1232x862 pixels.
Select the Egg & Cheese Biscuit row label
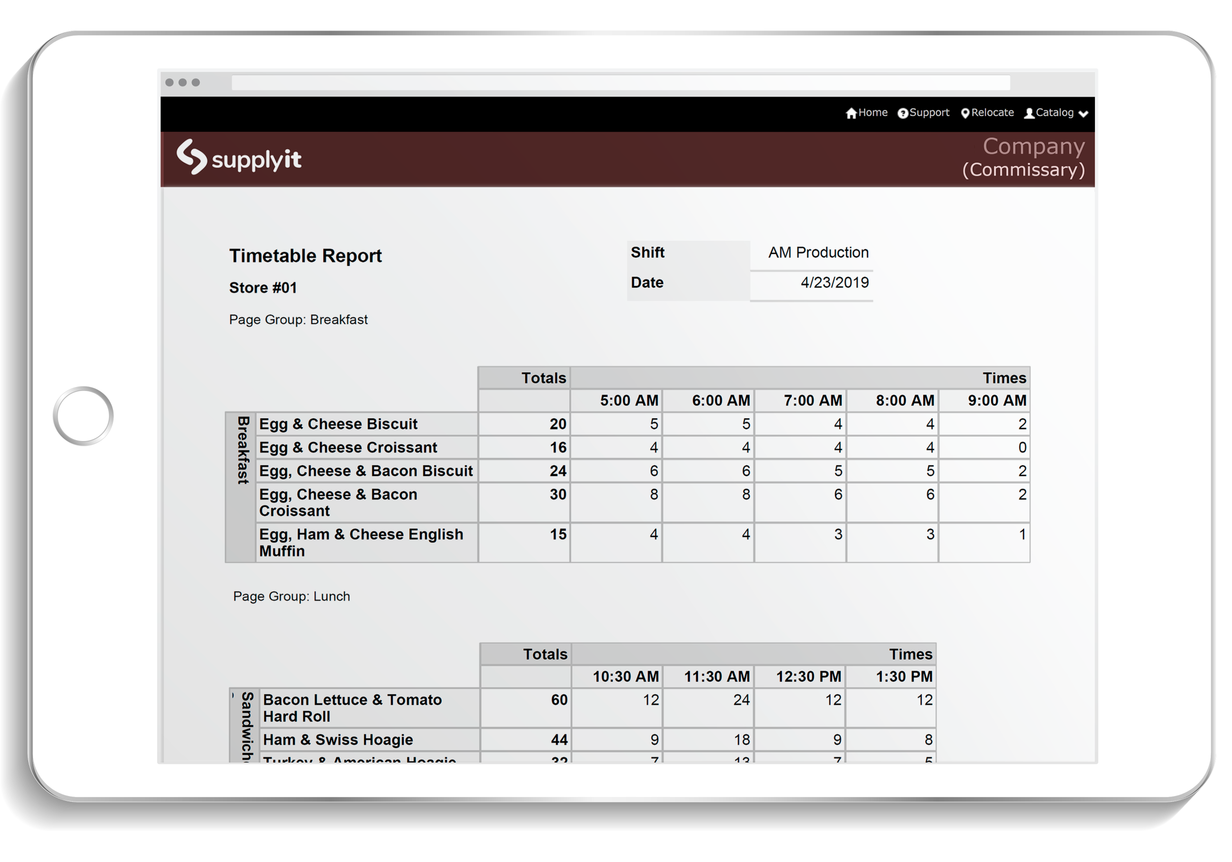coord(338,424)
